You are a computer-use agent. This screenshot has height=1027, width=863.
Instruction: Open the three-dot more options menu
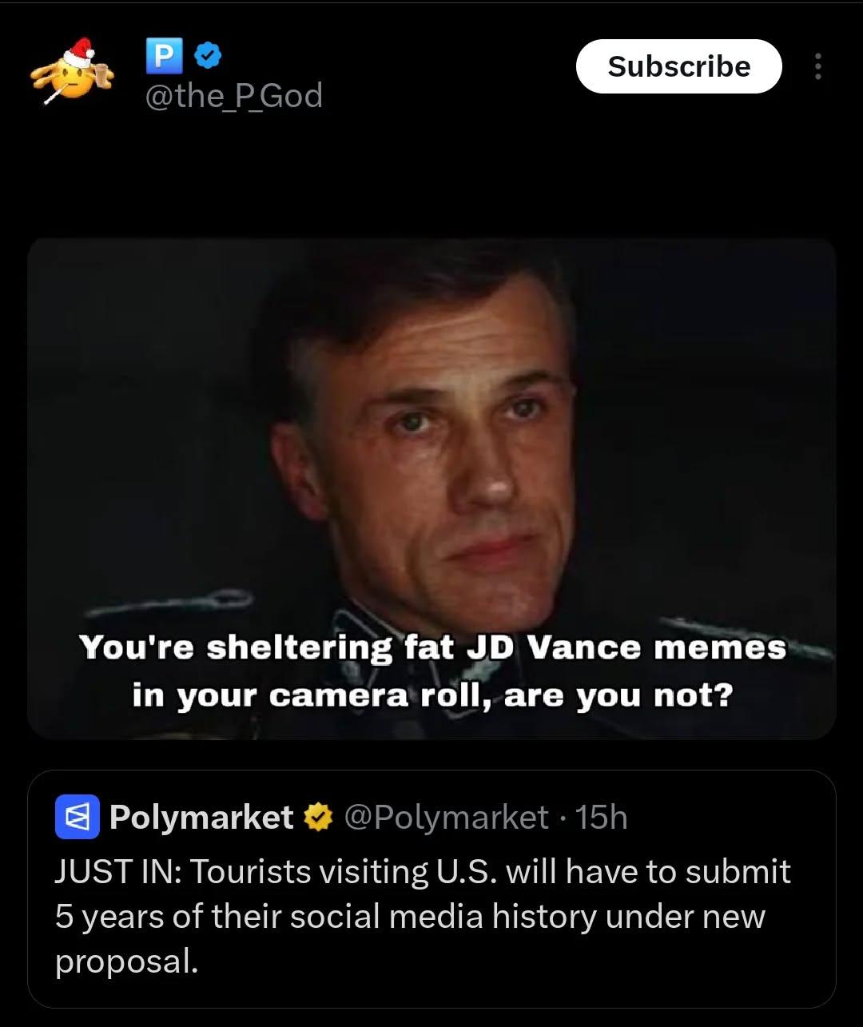coord(817,66)
